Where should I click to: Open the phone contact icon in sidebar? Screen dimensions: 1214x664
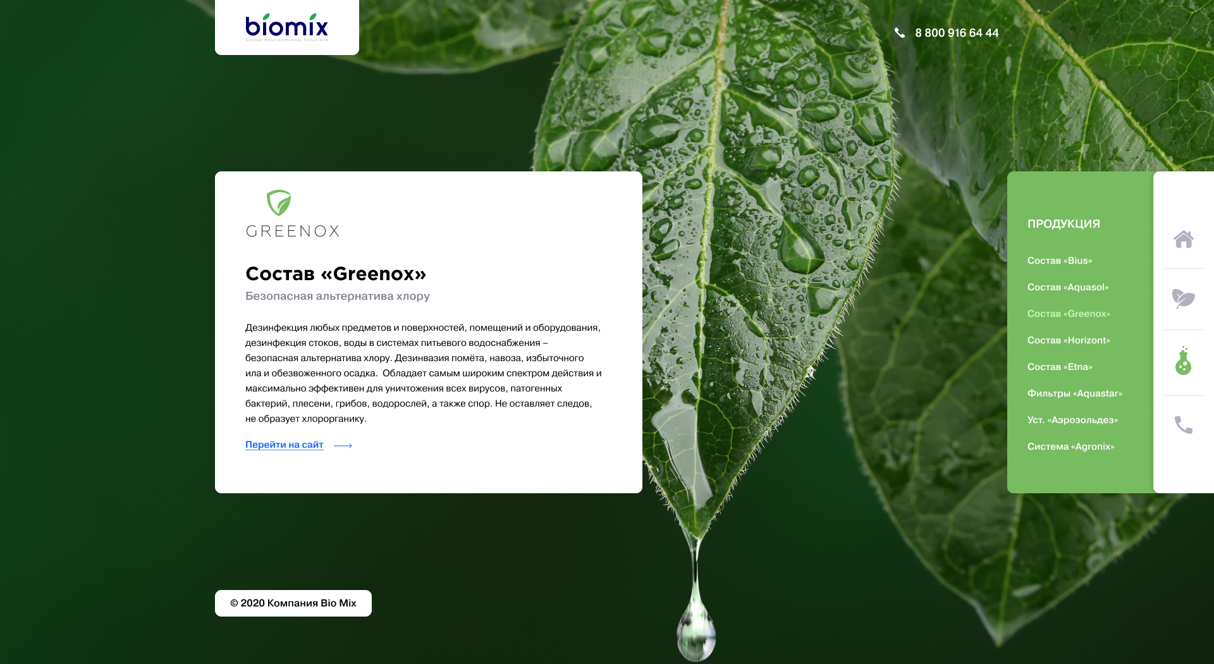click(1183, 424)
